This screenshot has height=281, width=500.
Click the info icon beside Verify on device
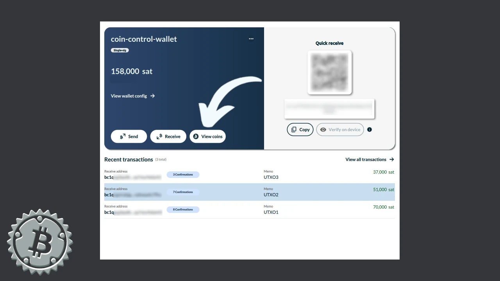370,130
